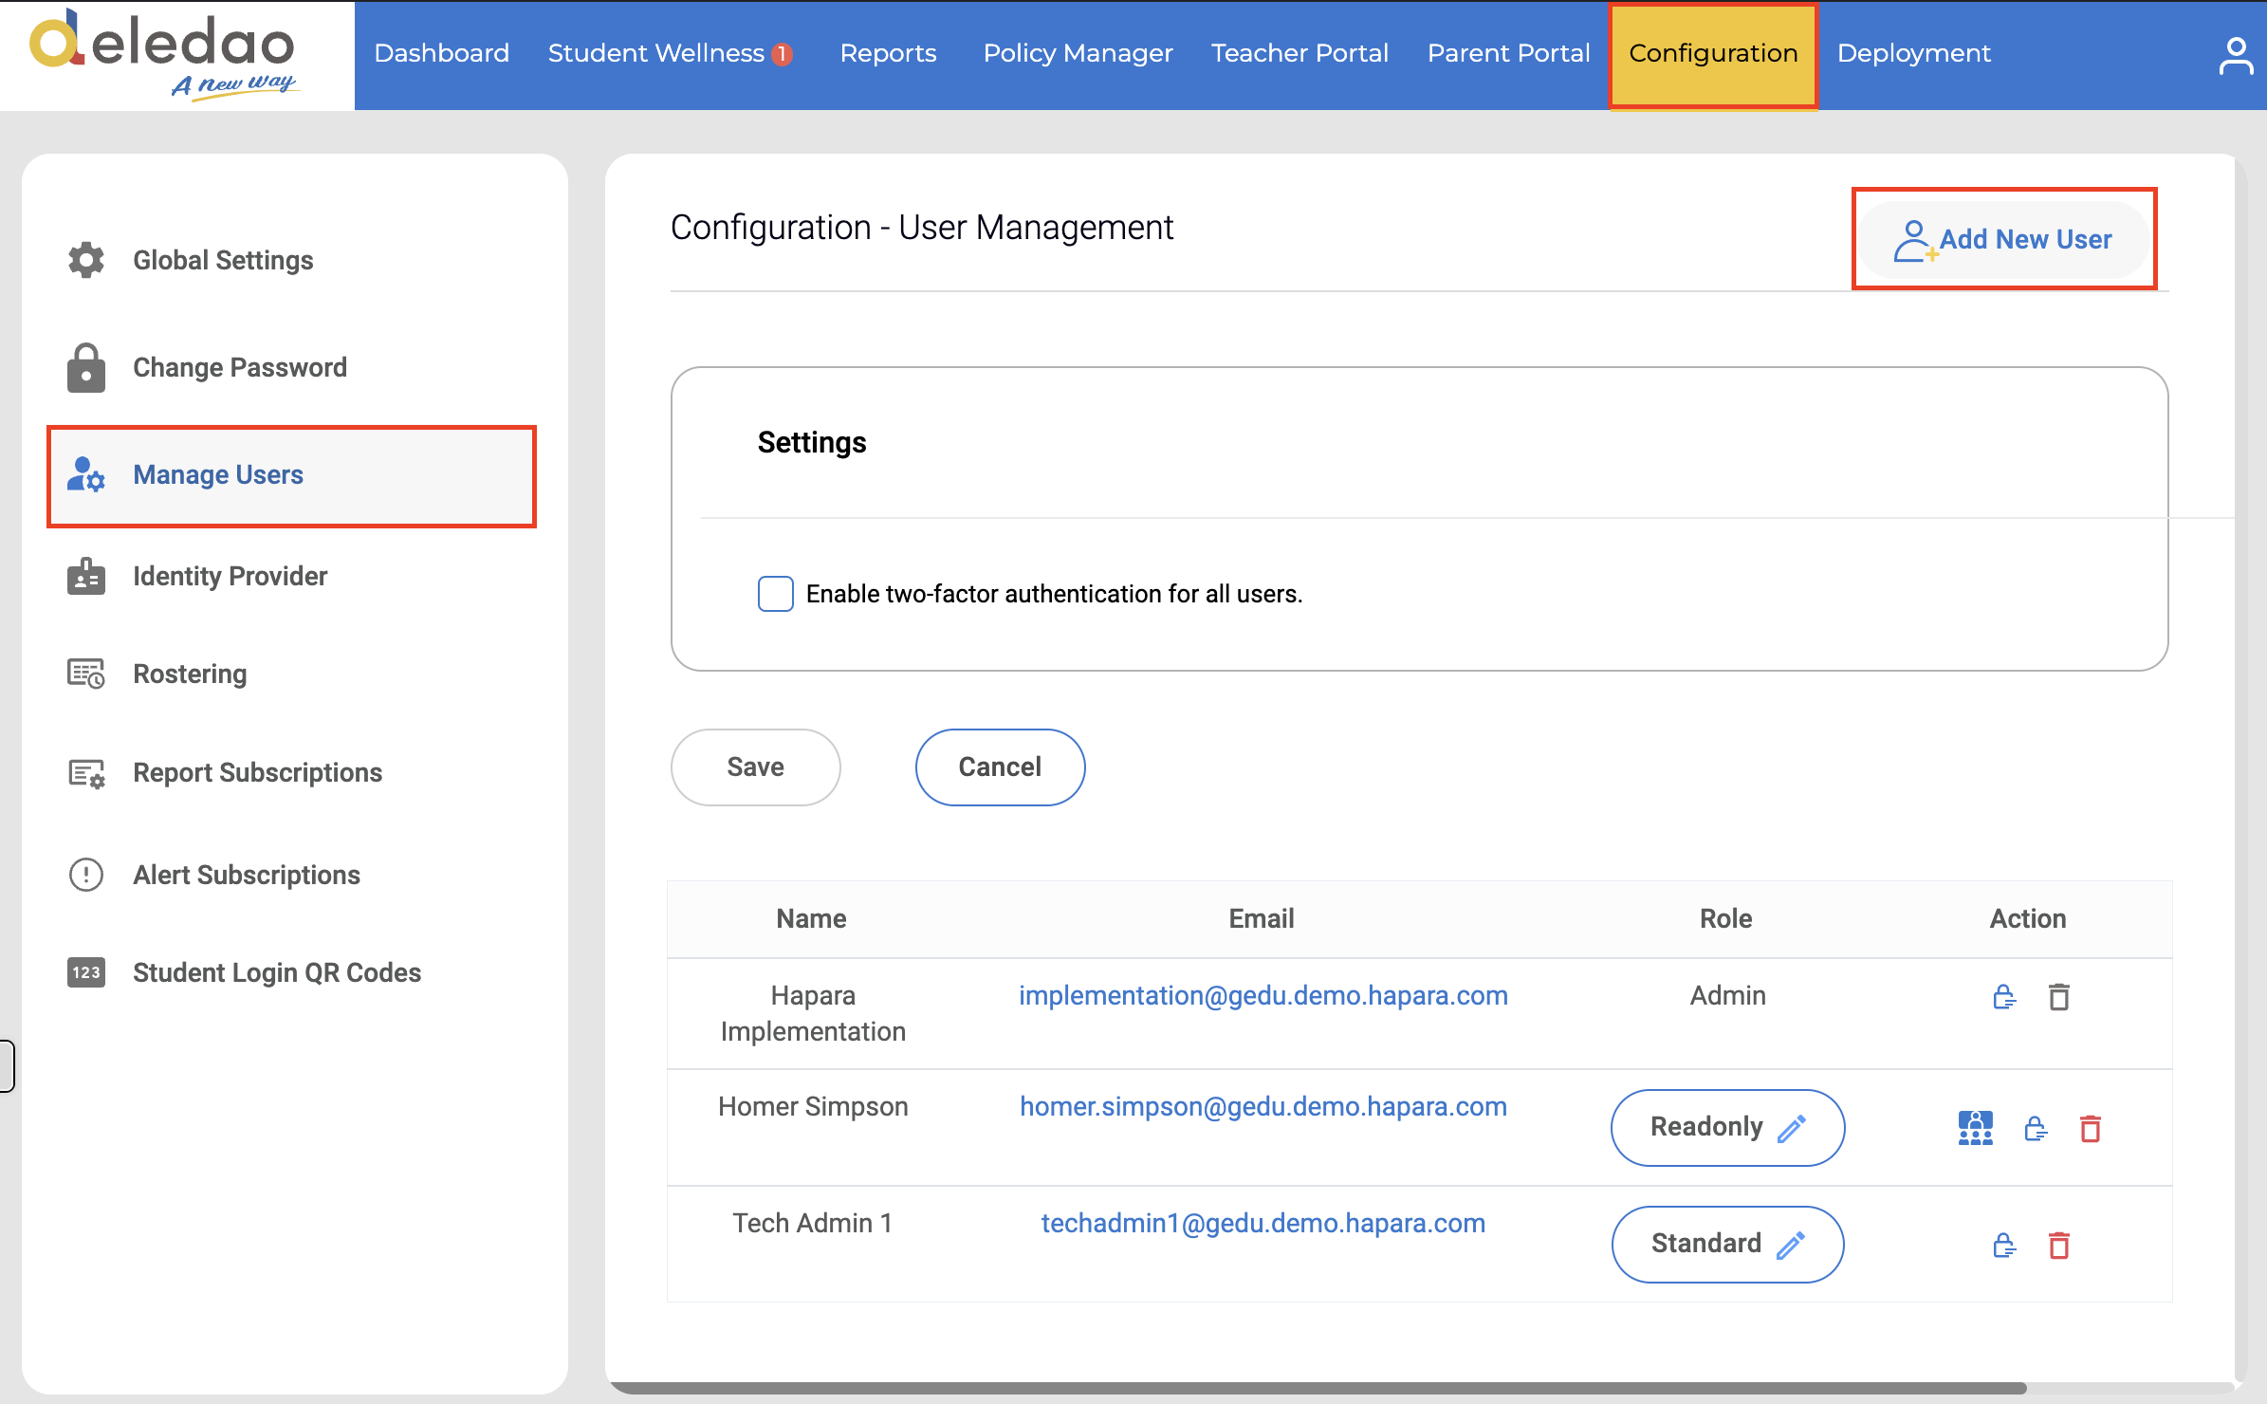
Task: Click the Homer Simpson name cell
Action: point(813,1107)
